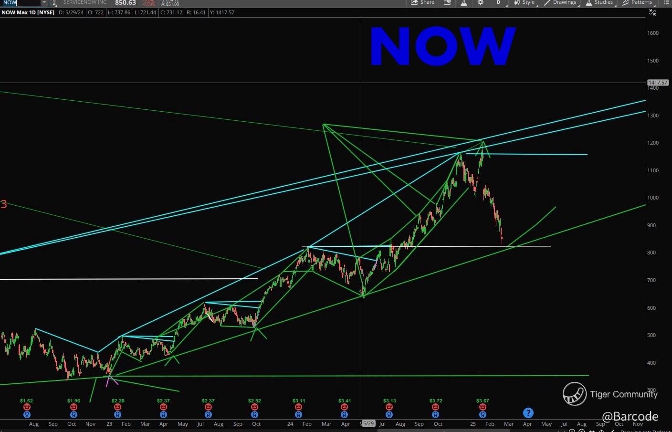The height and width of the screenshot is (432, 672).
Task: Click the $2.92 earnings phone icon
Action: coord(254,407)
